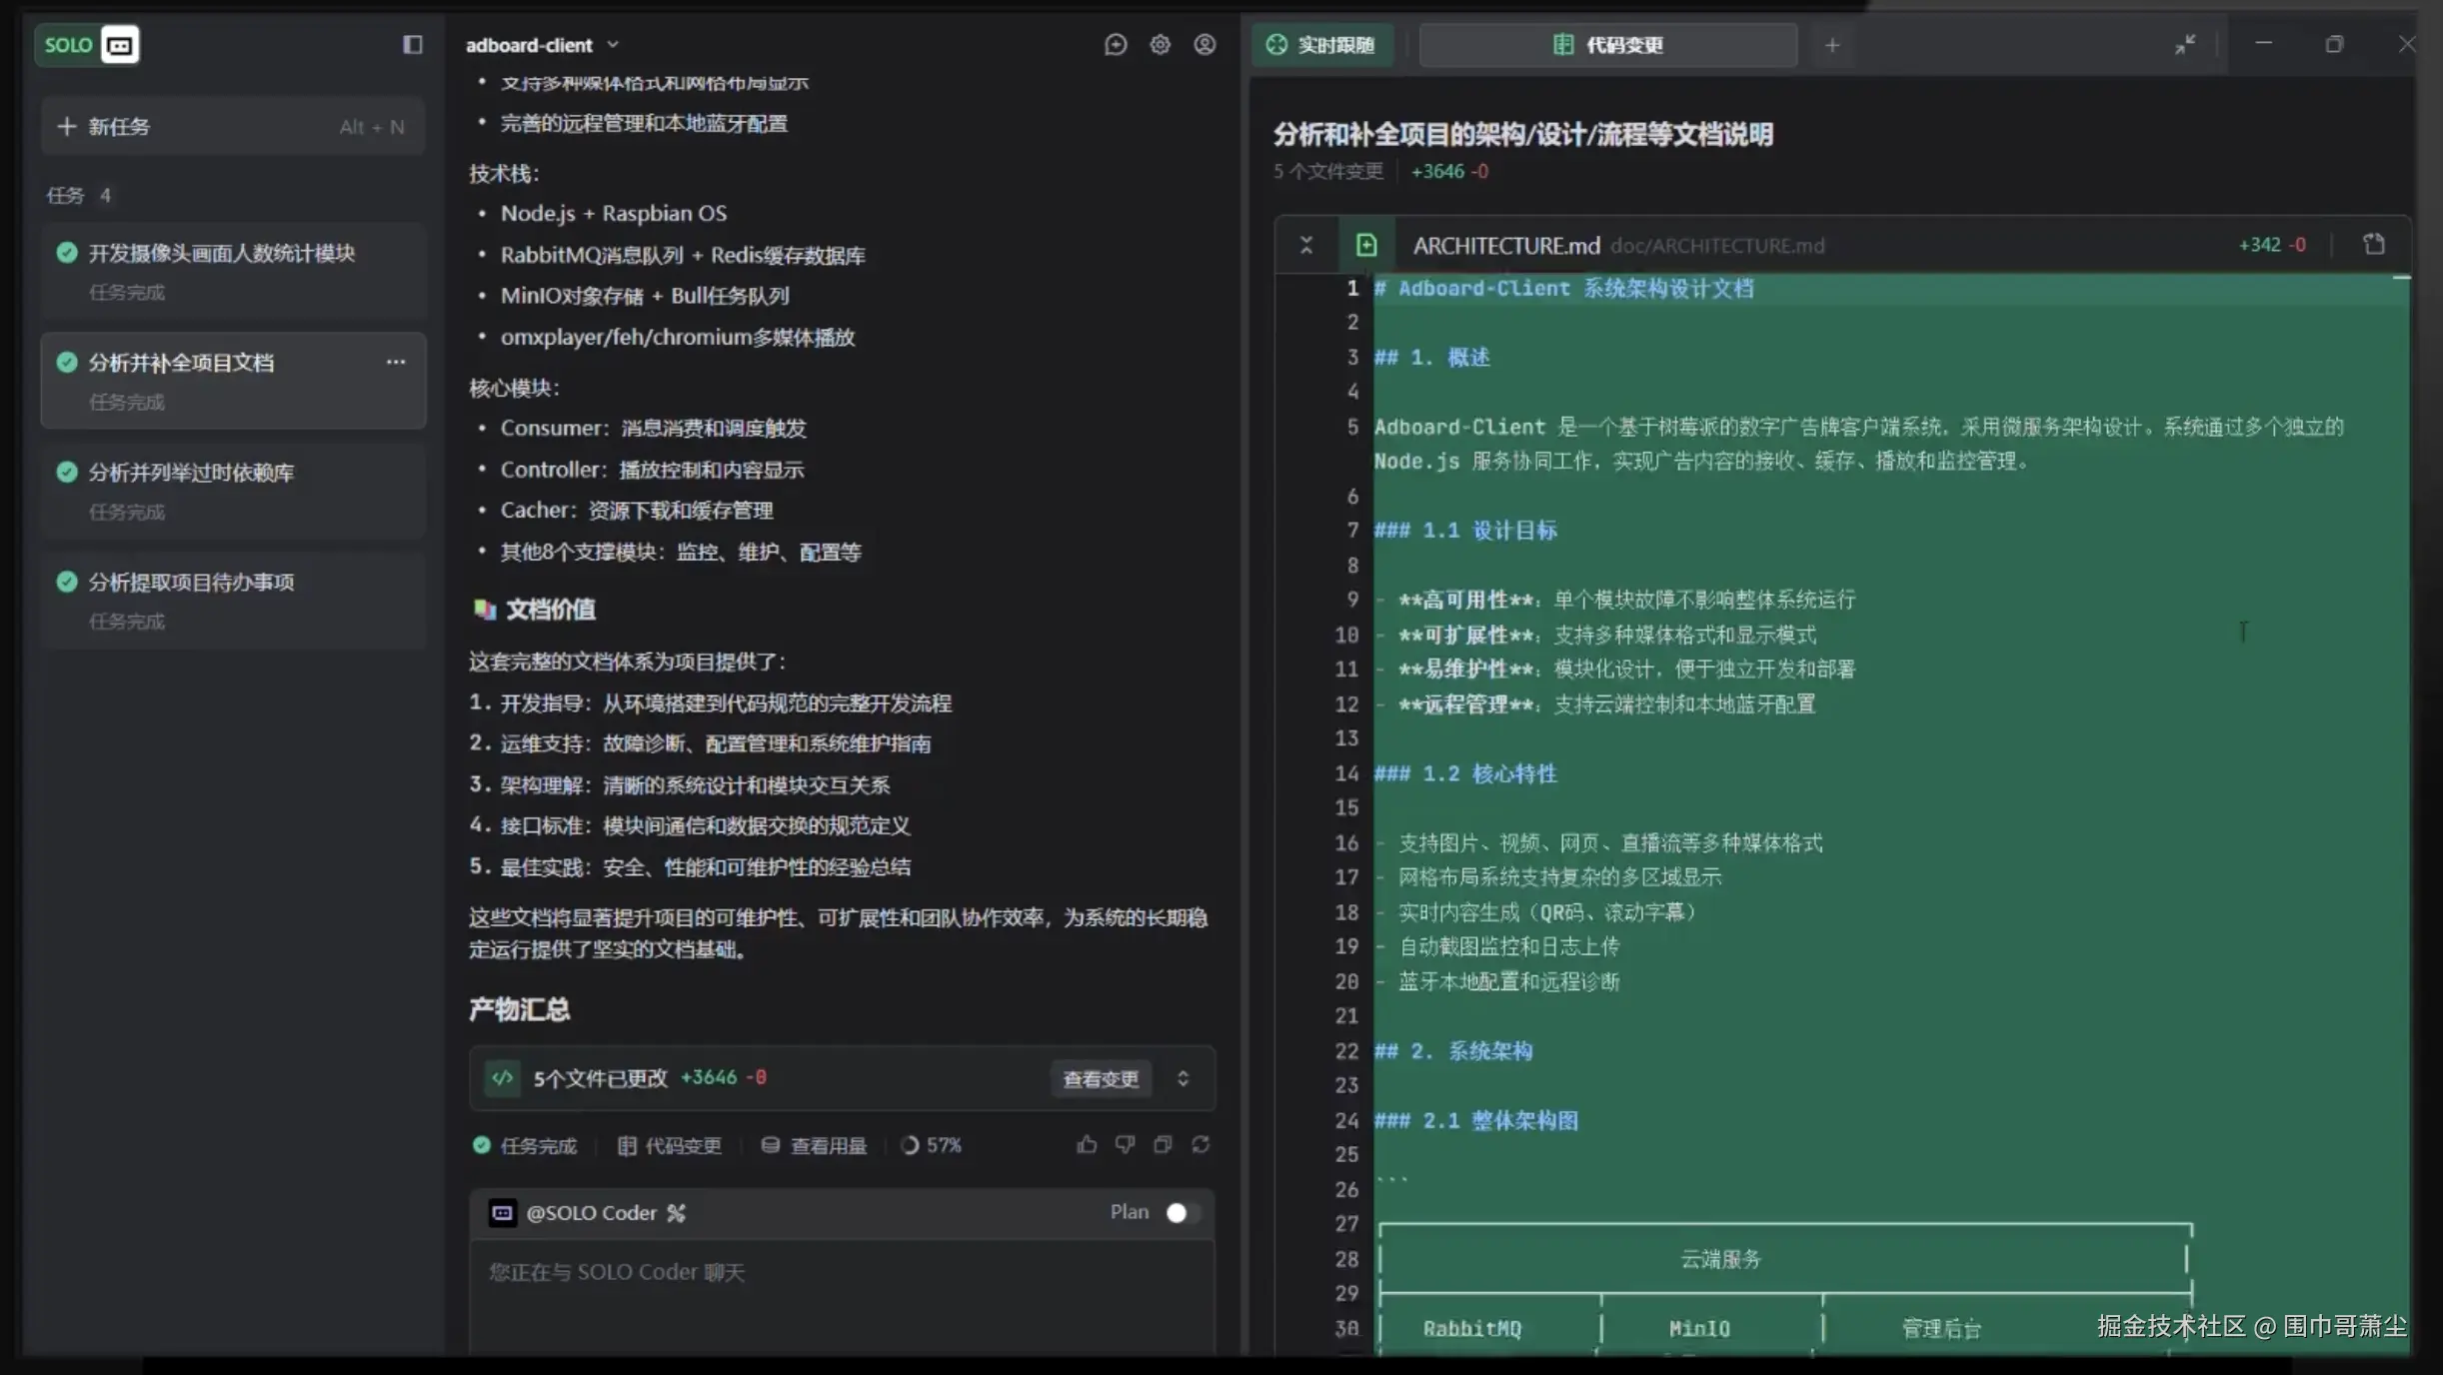
Task: Open the new chat history icon
Action: [x=1115, y=45]
